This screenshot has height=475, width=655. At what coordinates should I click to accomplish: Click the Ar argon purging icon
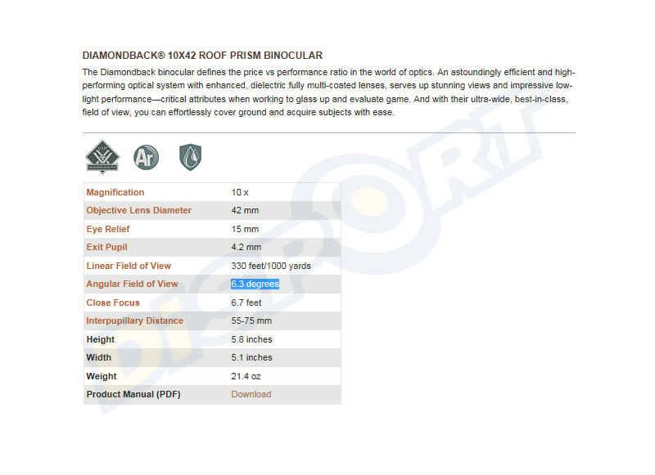pos(147,157)
